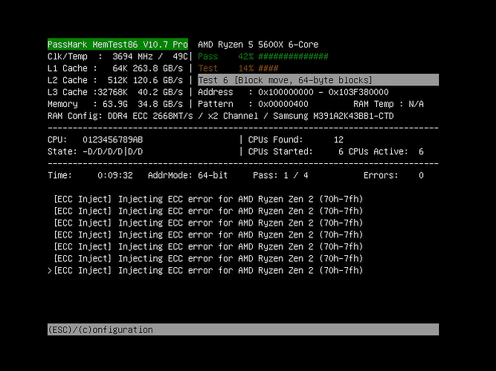Click the State -D/D/D/D|D/D row
The image size is (496, 371).
coord(95,151)
